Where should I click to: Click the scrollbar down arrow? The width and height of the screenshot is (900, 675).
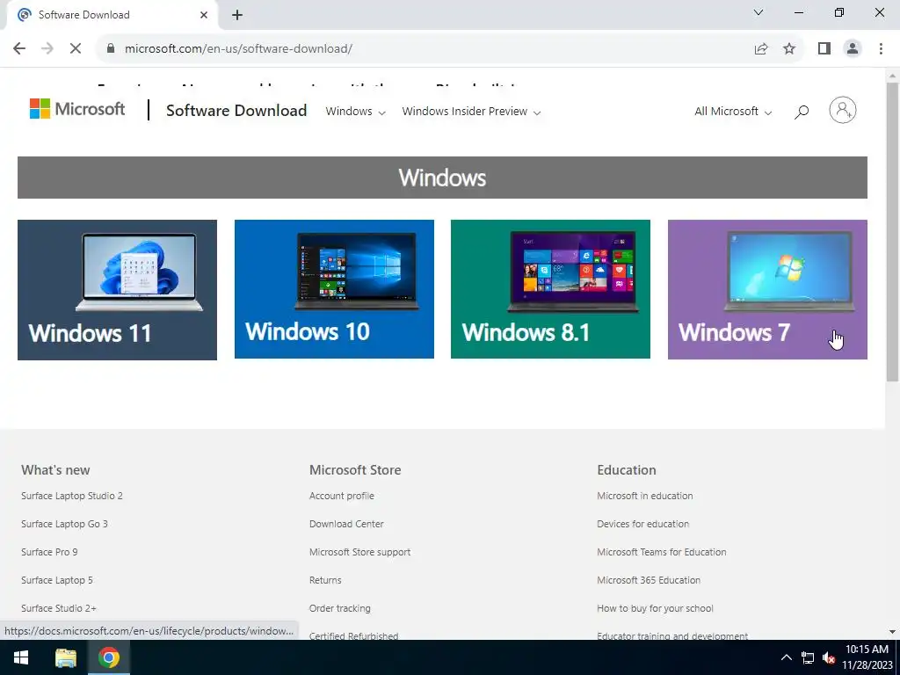(892, 632)
